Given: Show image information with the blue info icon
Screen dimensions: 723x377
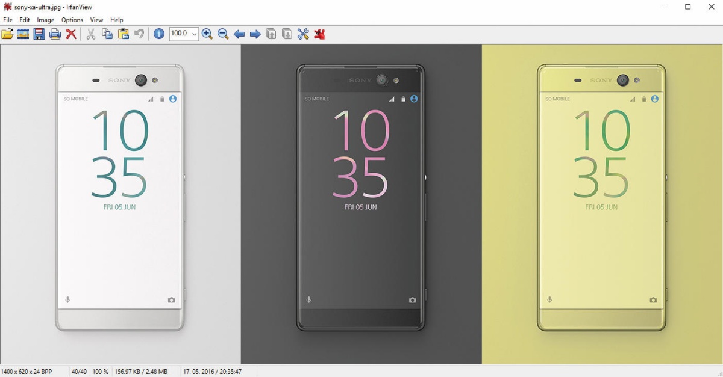Looking at the screenshot, I should (x=159, y=34).
